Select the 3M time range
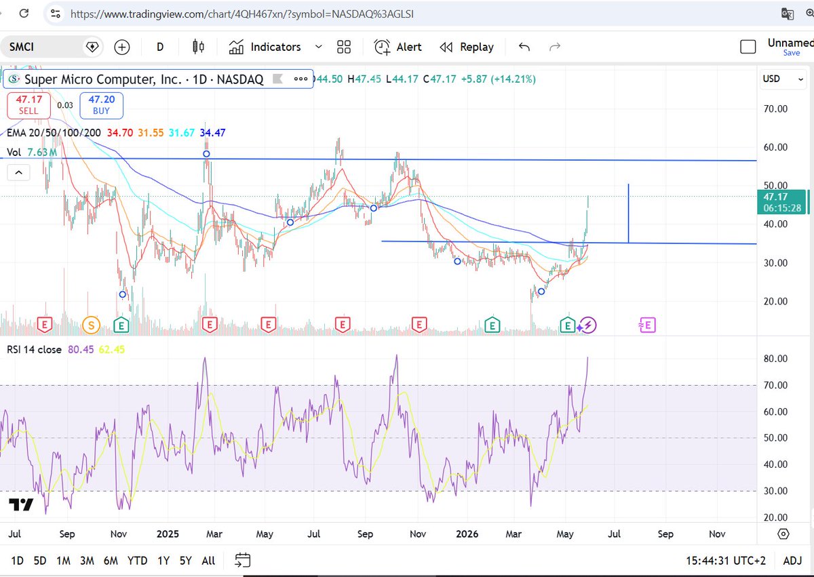This screenshot has height=577, width=814. pyautogui.click(x=87, y=561)
